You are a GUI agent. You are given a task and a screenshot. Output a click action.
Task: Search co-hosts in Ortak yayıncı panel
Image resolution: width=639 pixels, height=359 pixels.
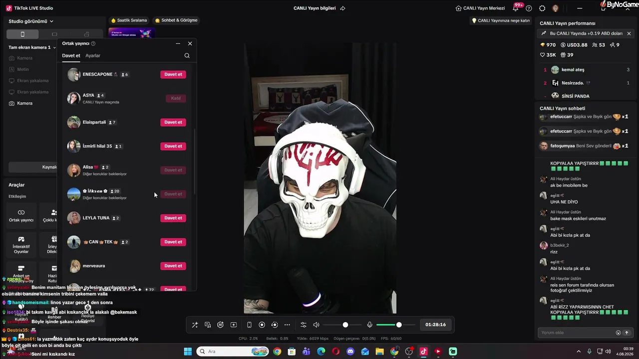tap(187, 56)
